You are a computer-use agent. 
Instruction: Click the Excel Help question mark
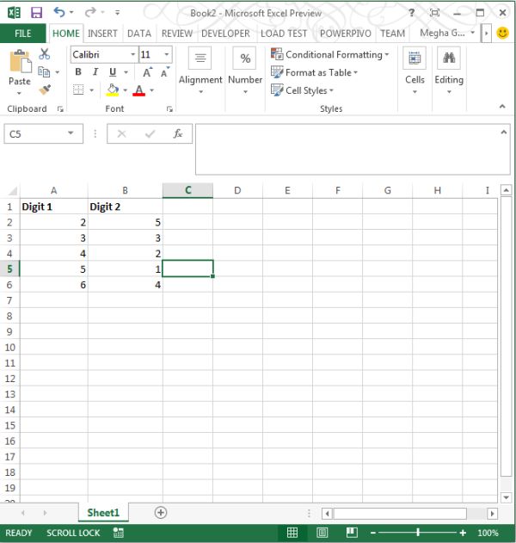tap(411, 13)
